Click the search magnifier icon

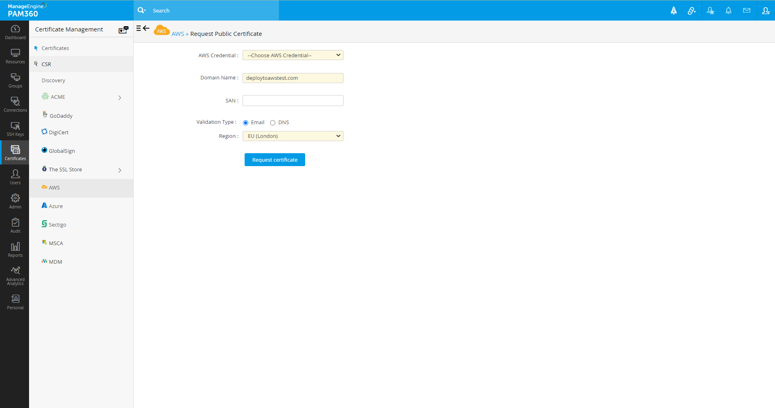141,10
